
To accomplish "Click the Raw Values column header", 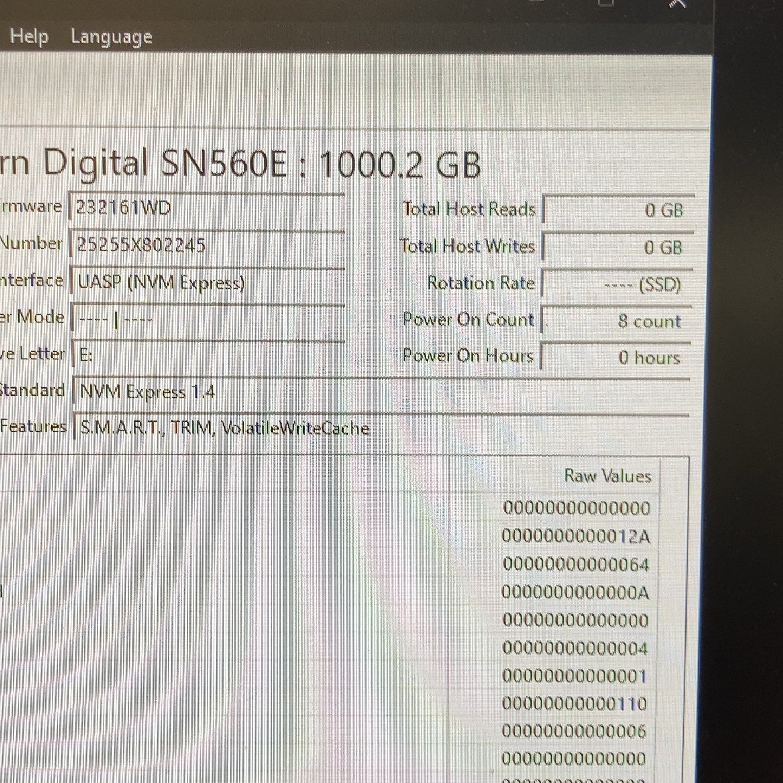I will pos(607,476).
